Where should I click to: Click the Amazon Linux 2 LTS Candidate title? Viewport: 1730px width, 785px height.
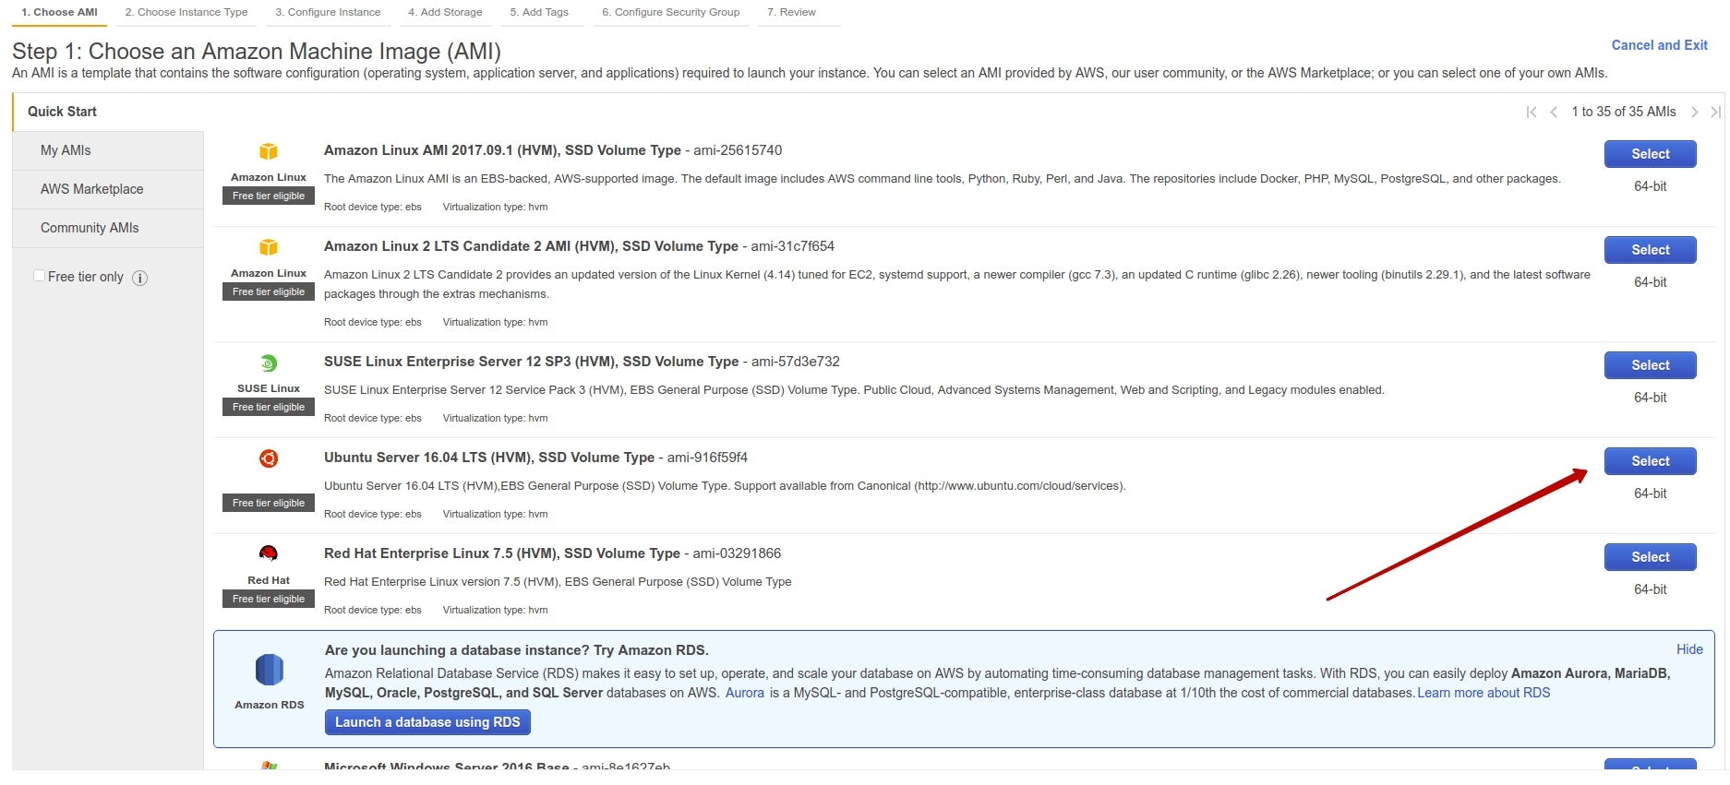point(531,246)
